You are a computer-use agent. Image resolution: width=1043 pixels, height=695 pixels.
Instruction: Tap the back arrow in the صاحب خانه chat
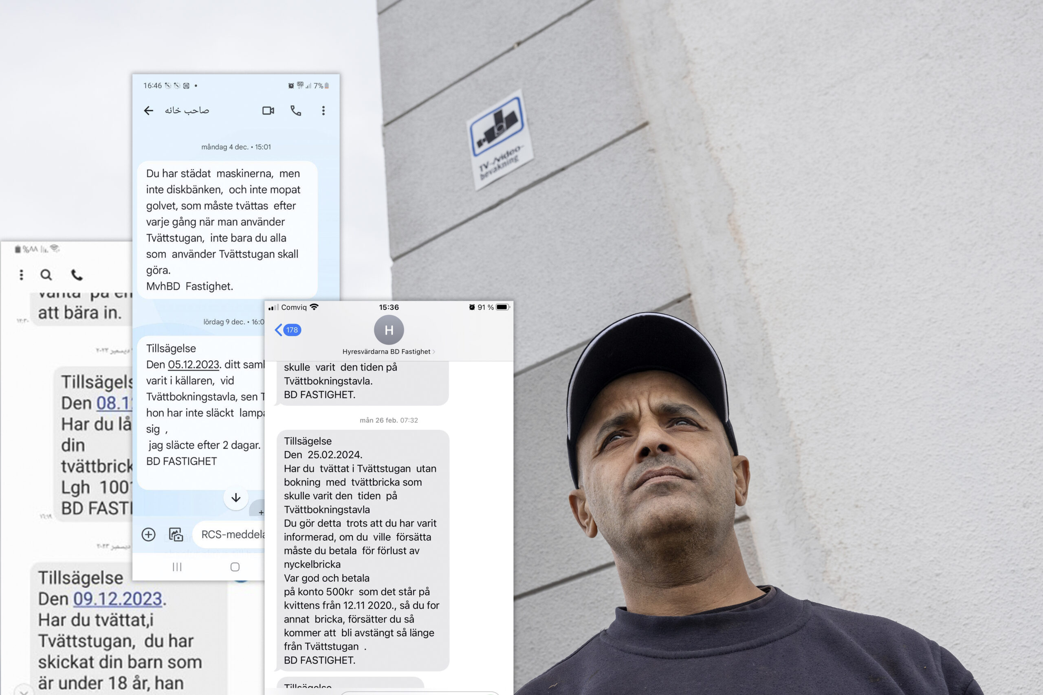pyautogui.click(x=149, y=110)
